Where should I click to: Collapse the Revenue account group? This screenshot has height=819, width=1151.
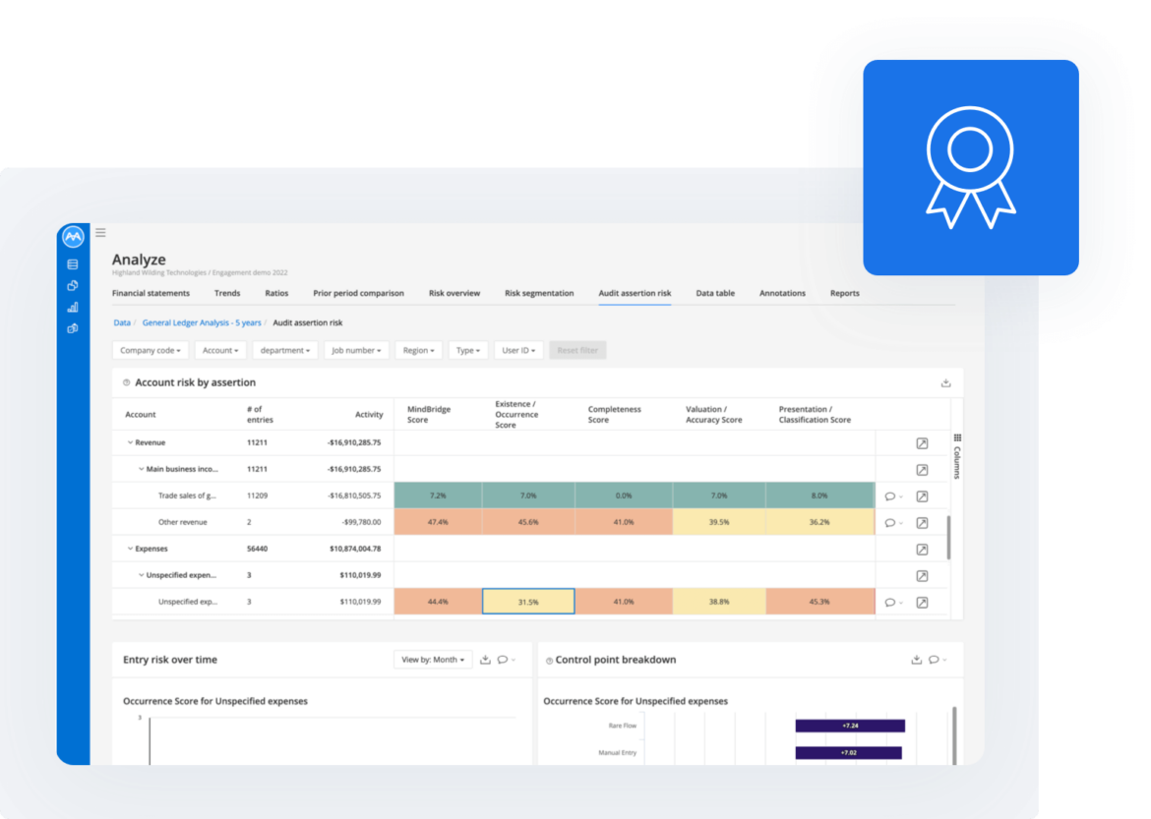coord(132,442)
